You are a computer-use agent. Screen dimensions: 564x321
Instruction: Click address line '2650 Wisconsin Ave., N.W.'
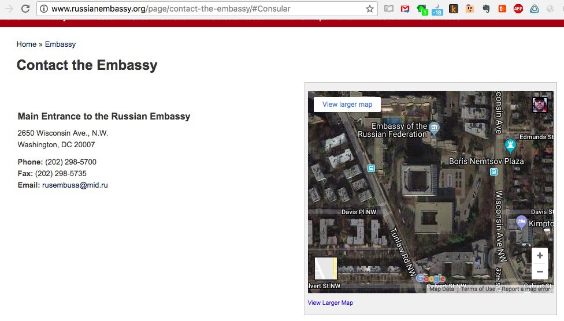pyautogui.click(x=62, y=133)
